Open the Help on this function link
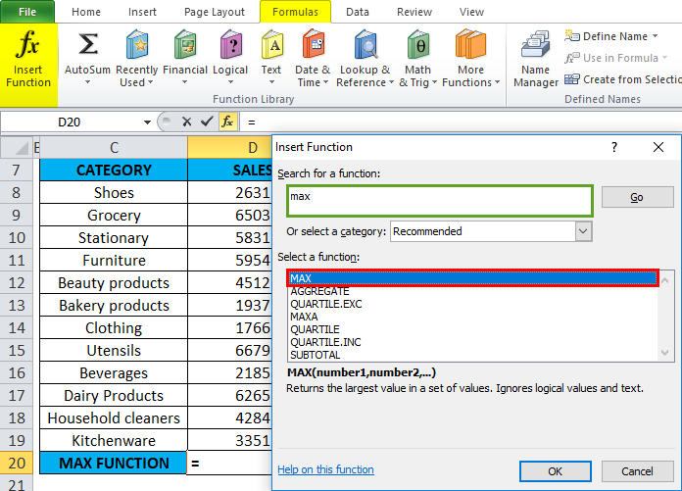This screenshot has height=491, width=682. click(325, 469)
